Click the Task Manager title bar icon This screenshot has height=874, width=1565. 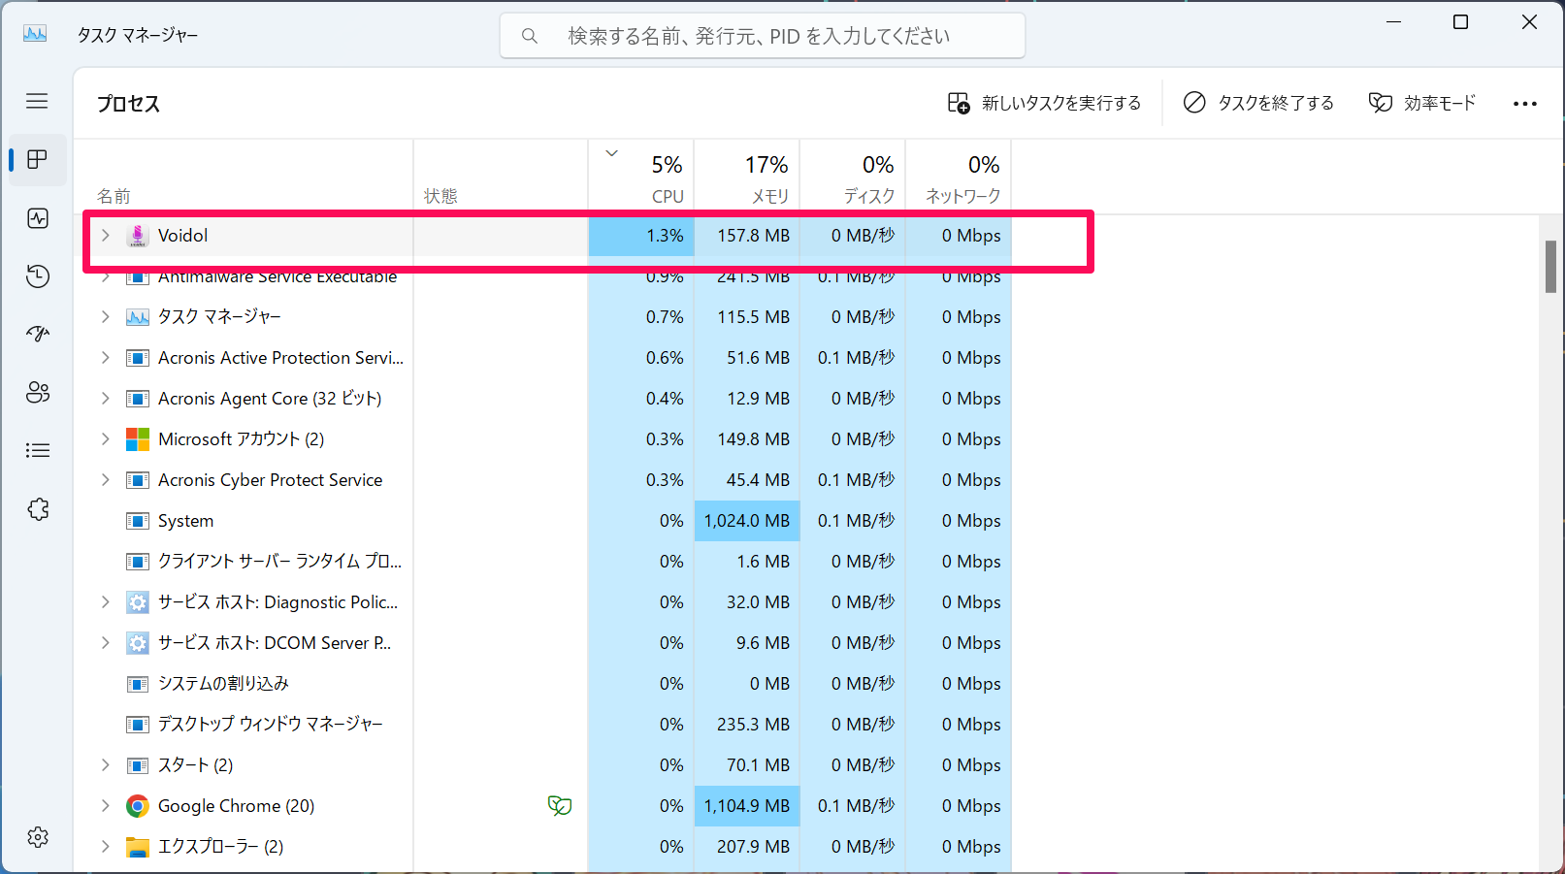click(35, 34)
